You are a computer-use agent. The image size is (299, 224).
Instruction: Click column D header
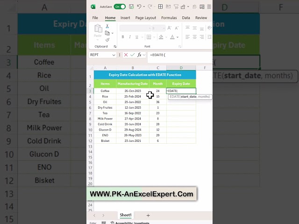click(x=181, y=68)
